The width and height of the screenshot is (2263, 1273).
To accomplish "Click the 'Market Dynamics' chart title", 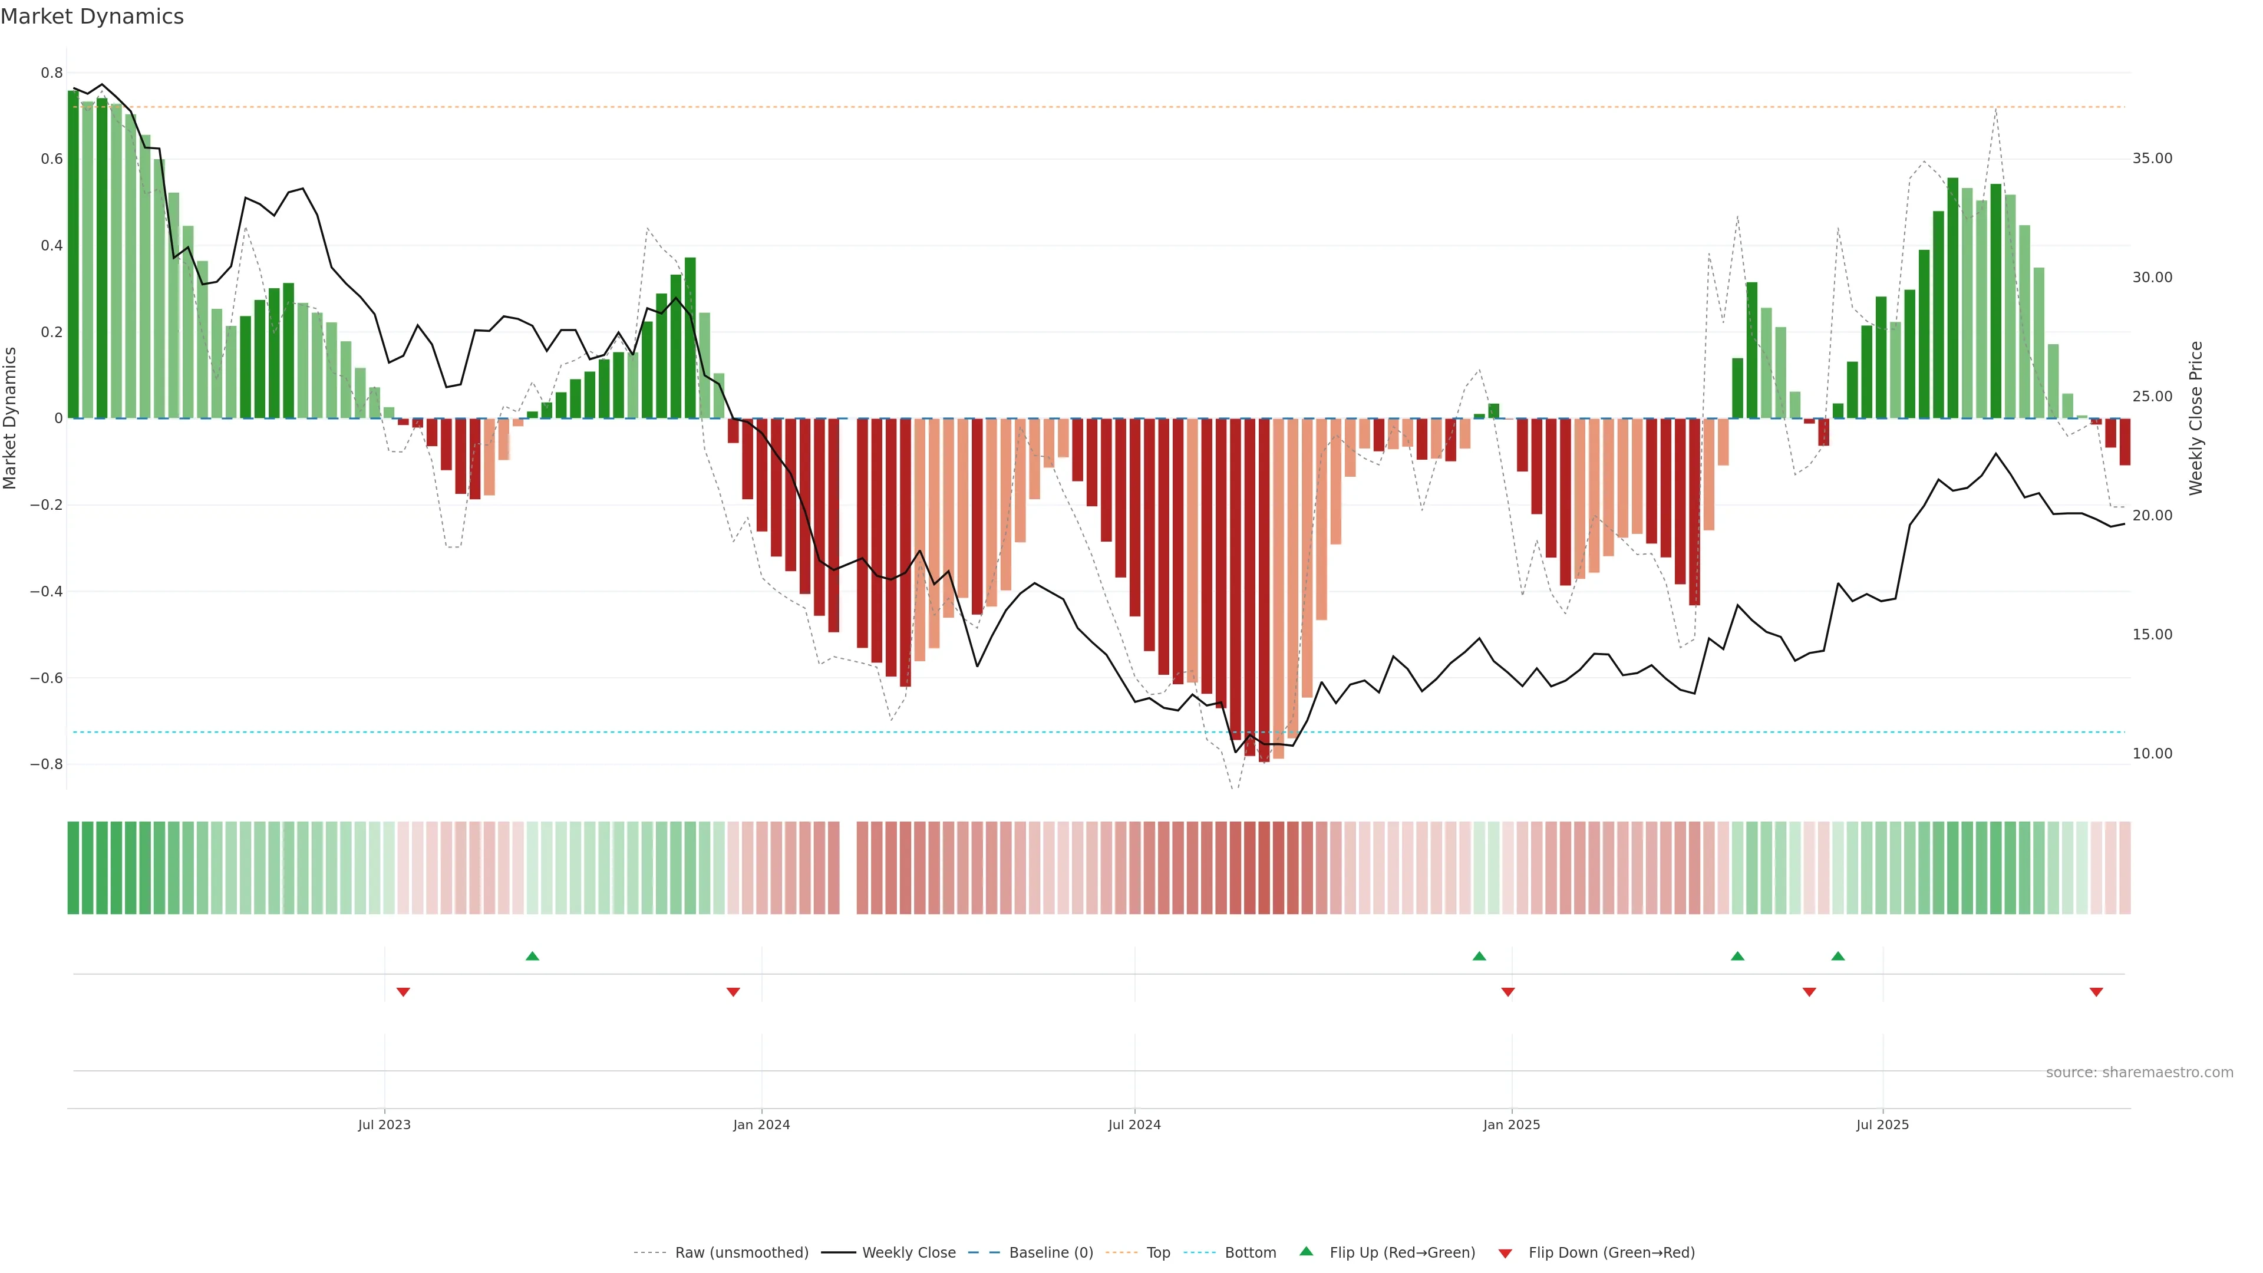I will coord(93,17).
